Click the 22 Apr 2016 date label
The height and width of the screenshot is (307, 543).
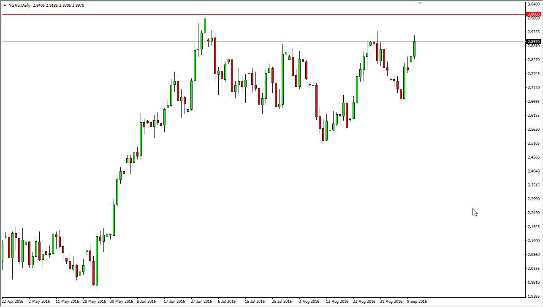coord(13,302)
